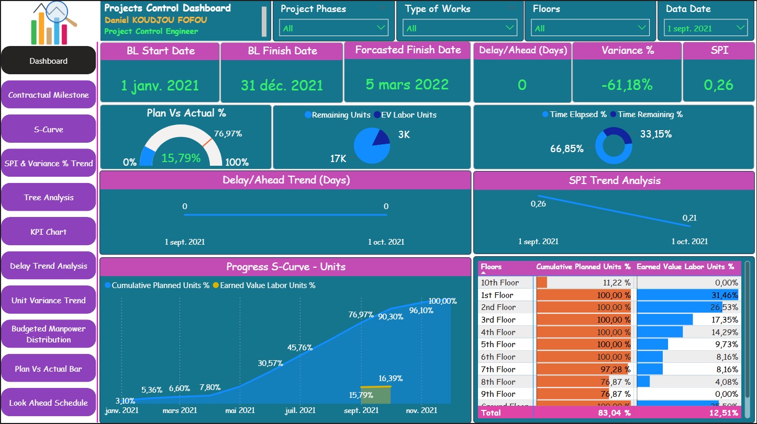Open the Tree Analysis page
The height and width of the screenshot is (424, 757).
point(49,198)
